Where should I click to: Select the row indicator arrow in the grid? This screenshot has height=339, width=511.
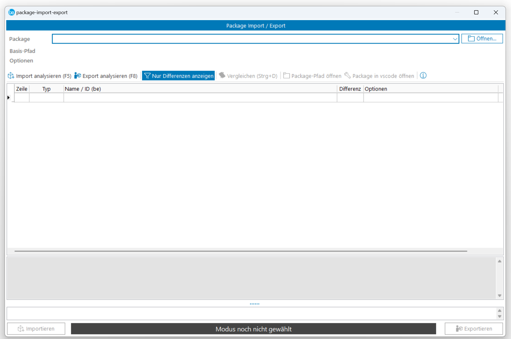coord(9,97)
